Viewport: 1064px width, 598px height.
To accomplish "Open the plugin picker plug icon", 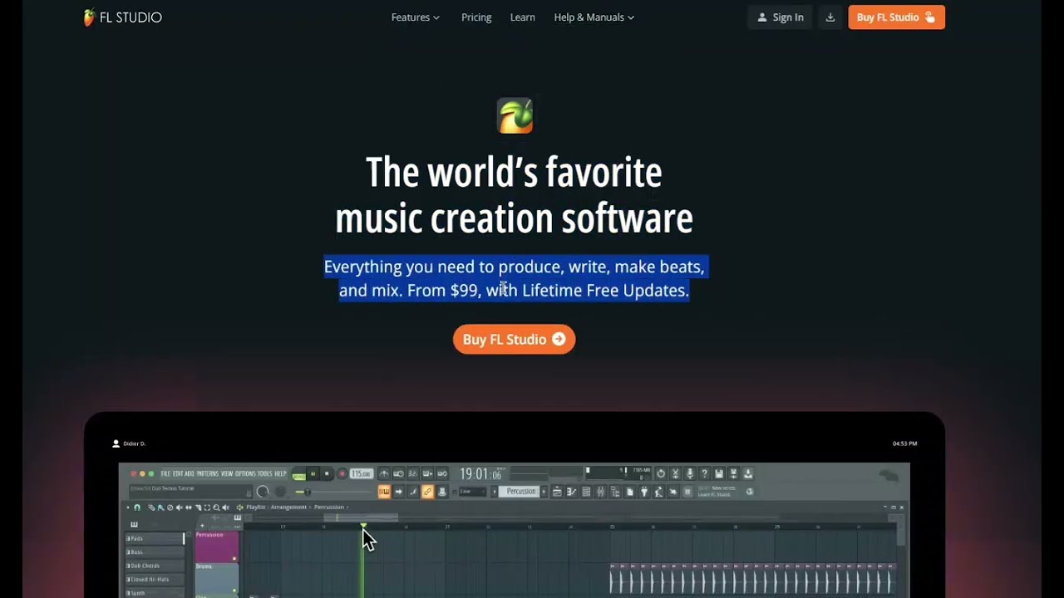I will click(x=643, y=492).
